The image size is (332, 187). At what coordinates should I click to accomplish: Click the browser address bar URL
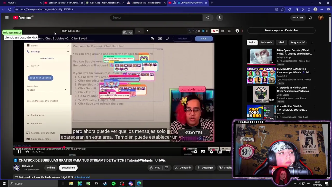[46, 9]
